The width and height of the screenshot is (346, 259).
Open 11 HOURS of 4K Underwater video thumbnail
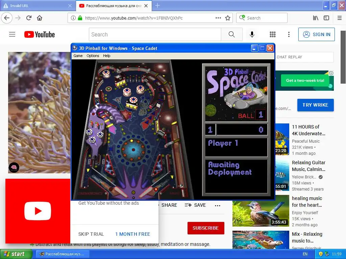click(x=282, y=139)
